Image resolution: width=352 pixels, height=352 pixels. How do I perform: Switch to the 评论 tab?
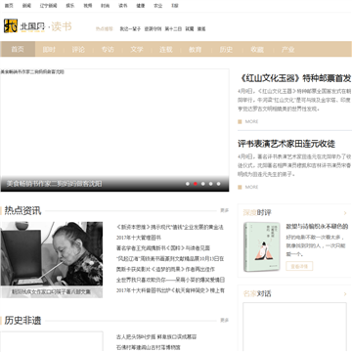[x=78, y=49]
